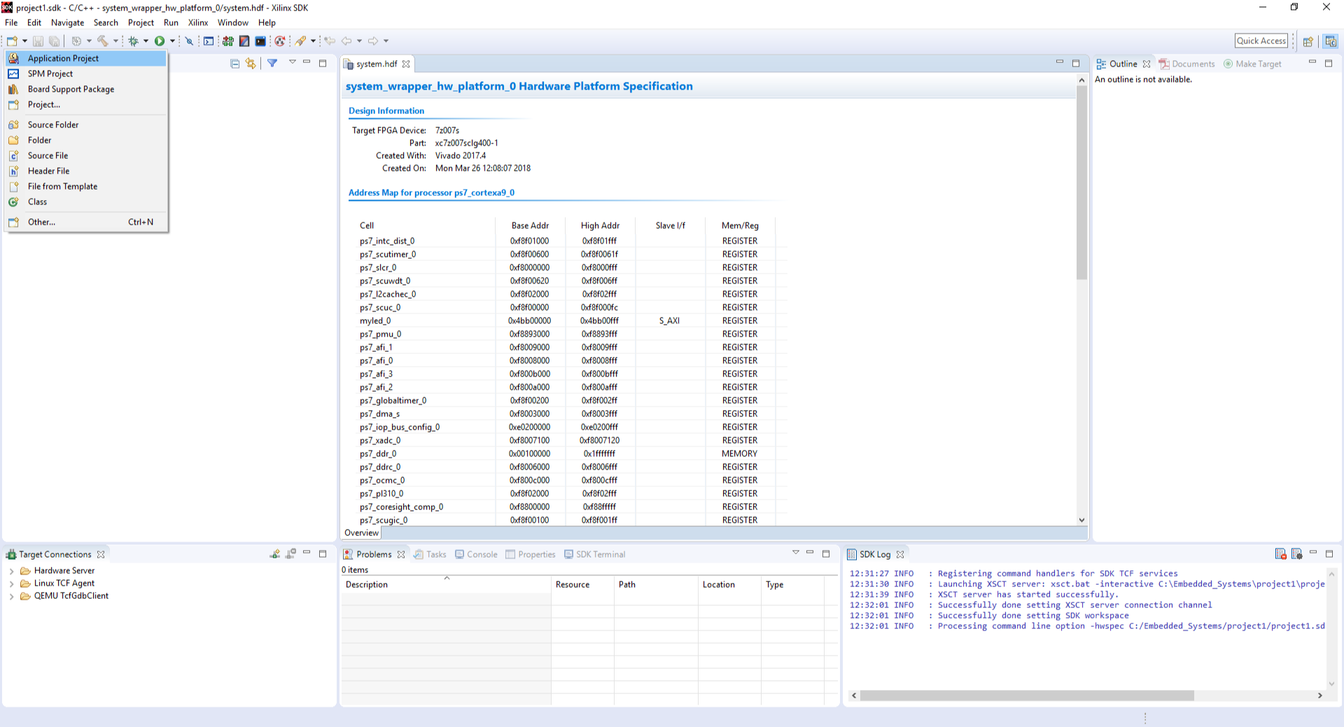The width and height of the screenshot is (1344, 727).
Task: Click the Location column header
Action: click(x=729, y=584)
